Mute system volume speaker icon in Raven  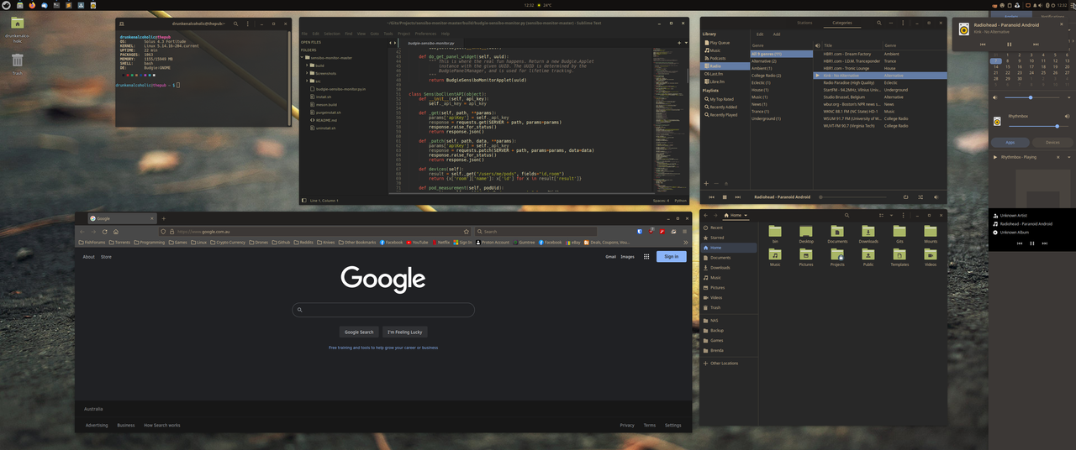[x=997, y=97]
